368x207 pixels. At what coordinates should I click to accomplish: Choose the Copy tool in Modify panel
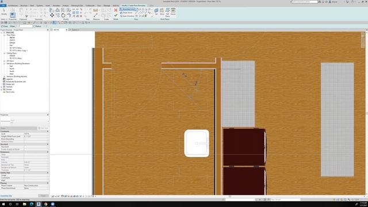[x=57, y=16]
